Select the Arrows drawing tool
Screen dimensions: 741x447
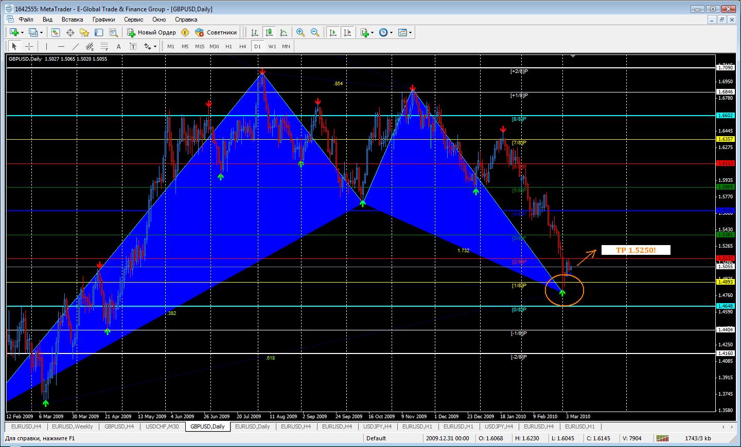click(147, 46)
